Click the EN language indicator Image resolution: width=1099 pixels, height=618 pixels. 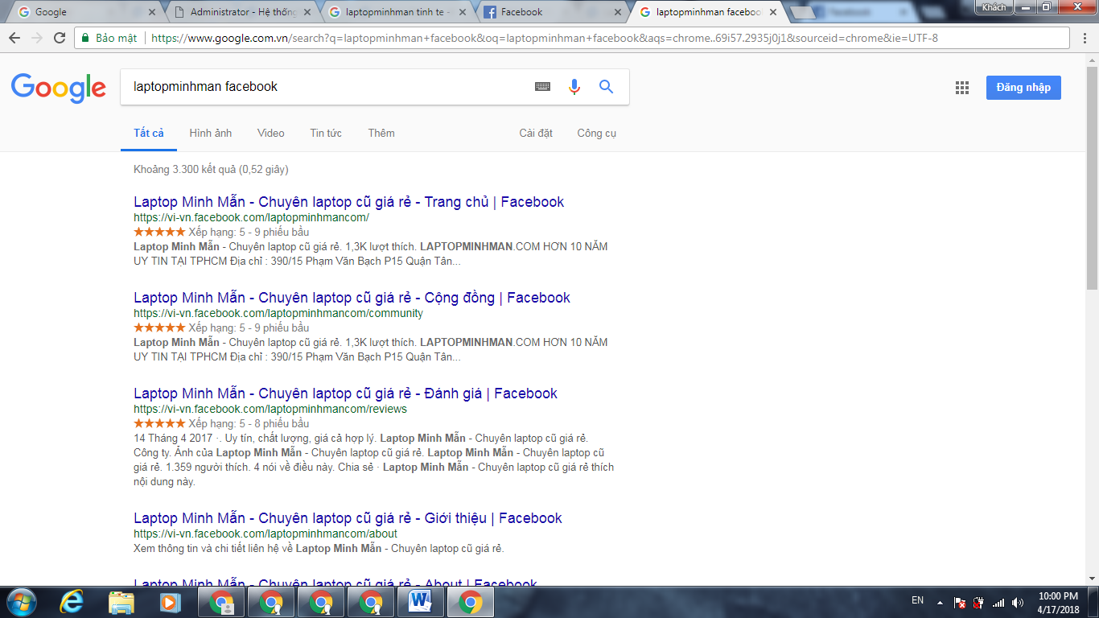[918, 600]
